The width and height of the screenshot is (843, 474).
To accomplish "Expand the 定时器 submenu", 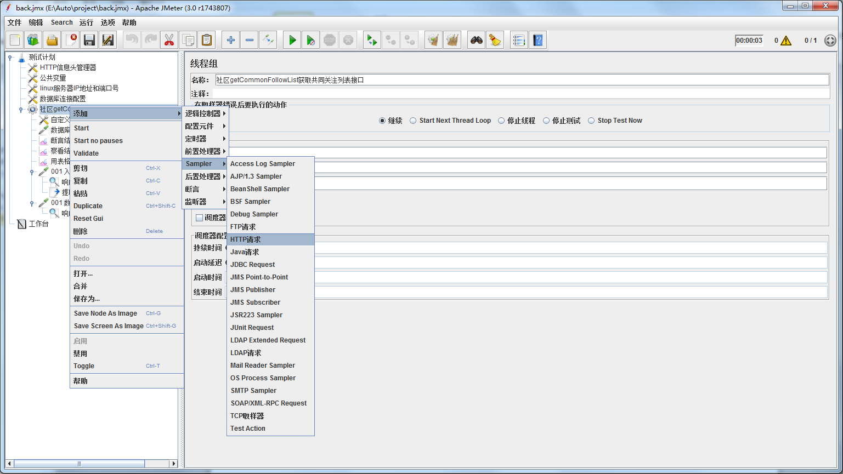I will [205, 139].
